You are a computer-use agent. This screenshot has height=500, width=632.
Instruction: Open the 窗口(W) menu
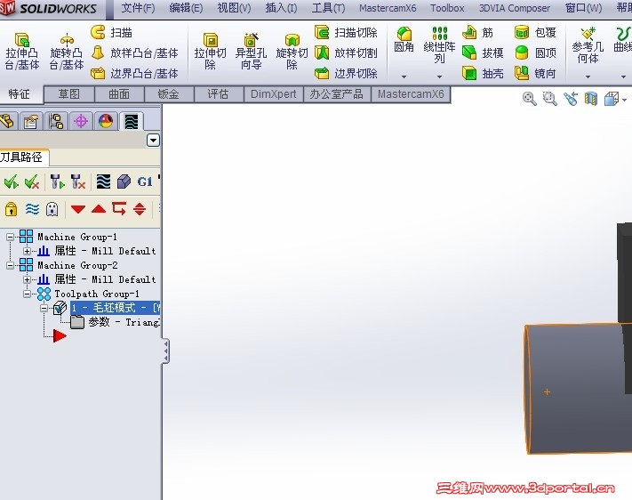click(x=583, y=8)
